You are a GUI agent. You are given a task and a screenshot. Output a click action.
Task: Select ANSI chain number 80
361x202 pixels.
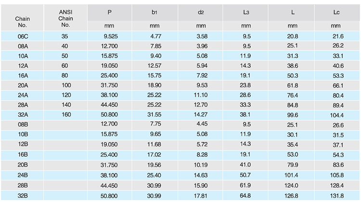[x=64, y=76]
